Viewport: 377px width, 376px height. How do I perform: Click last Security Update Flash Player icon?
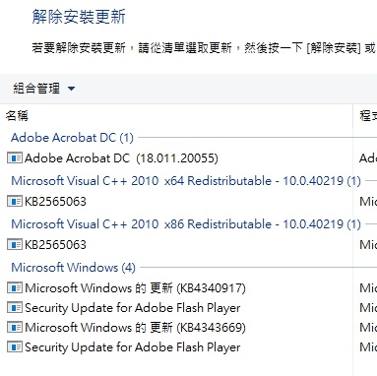pos(15,347)
